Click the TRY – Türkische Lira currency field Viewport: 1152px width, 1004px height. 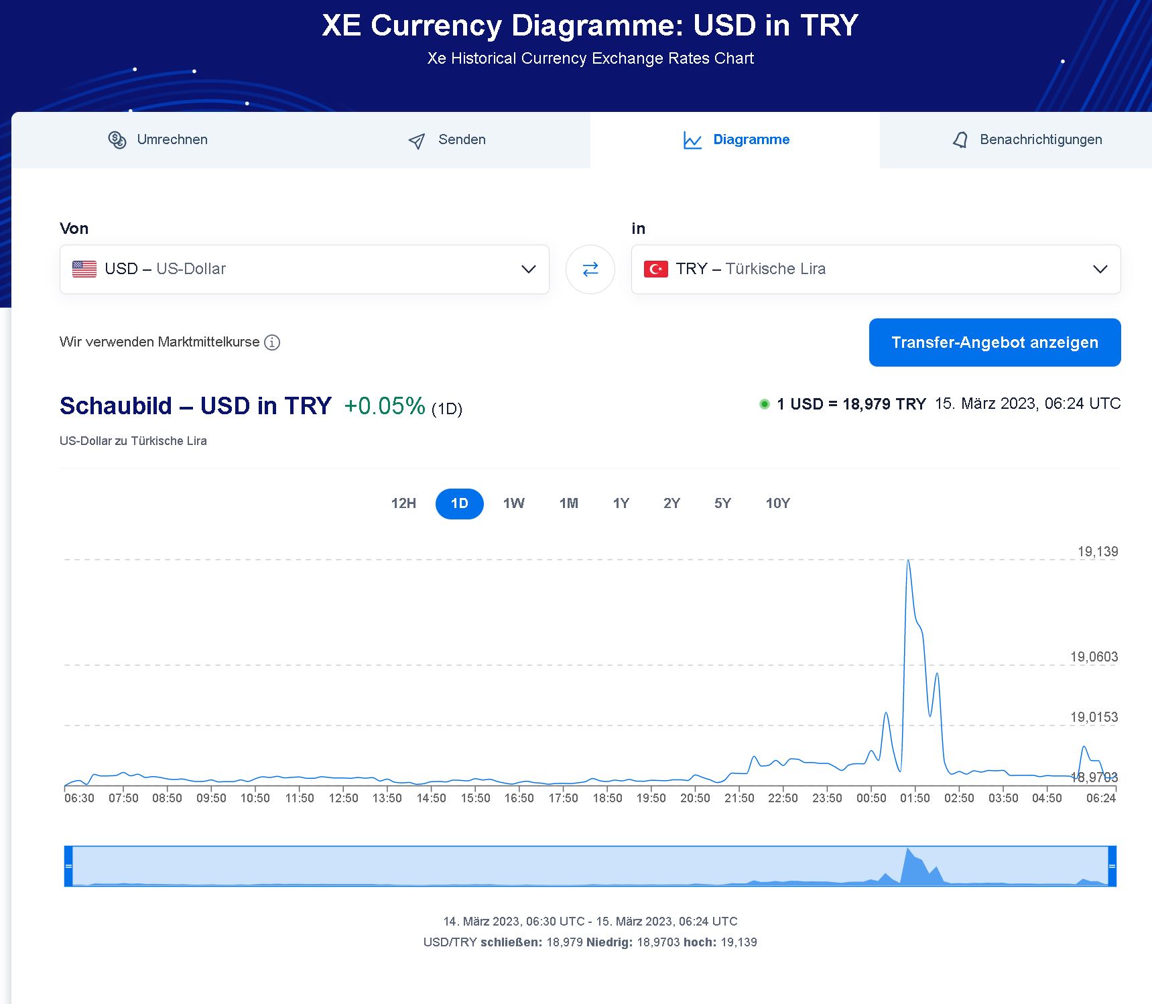coord(876,269)
